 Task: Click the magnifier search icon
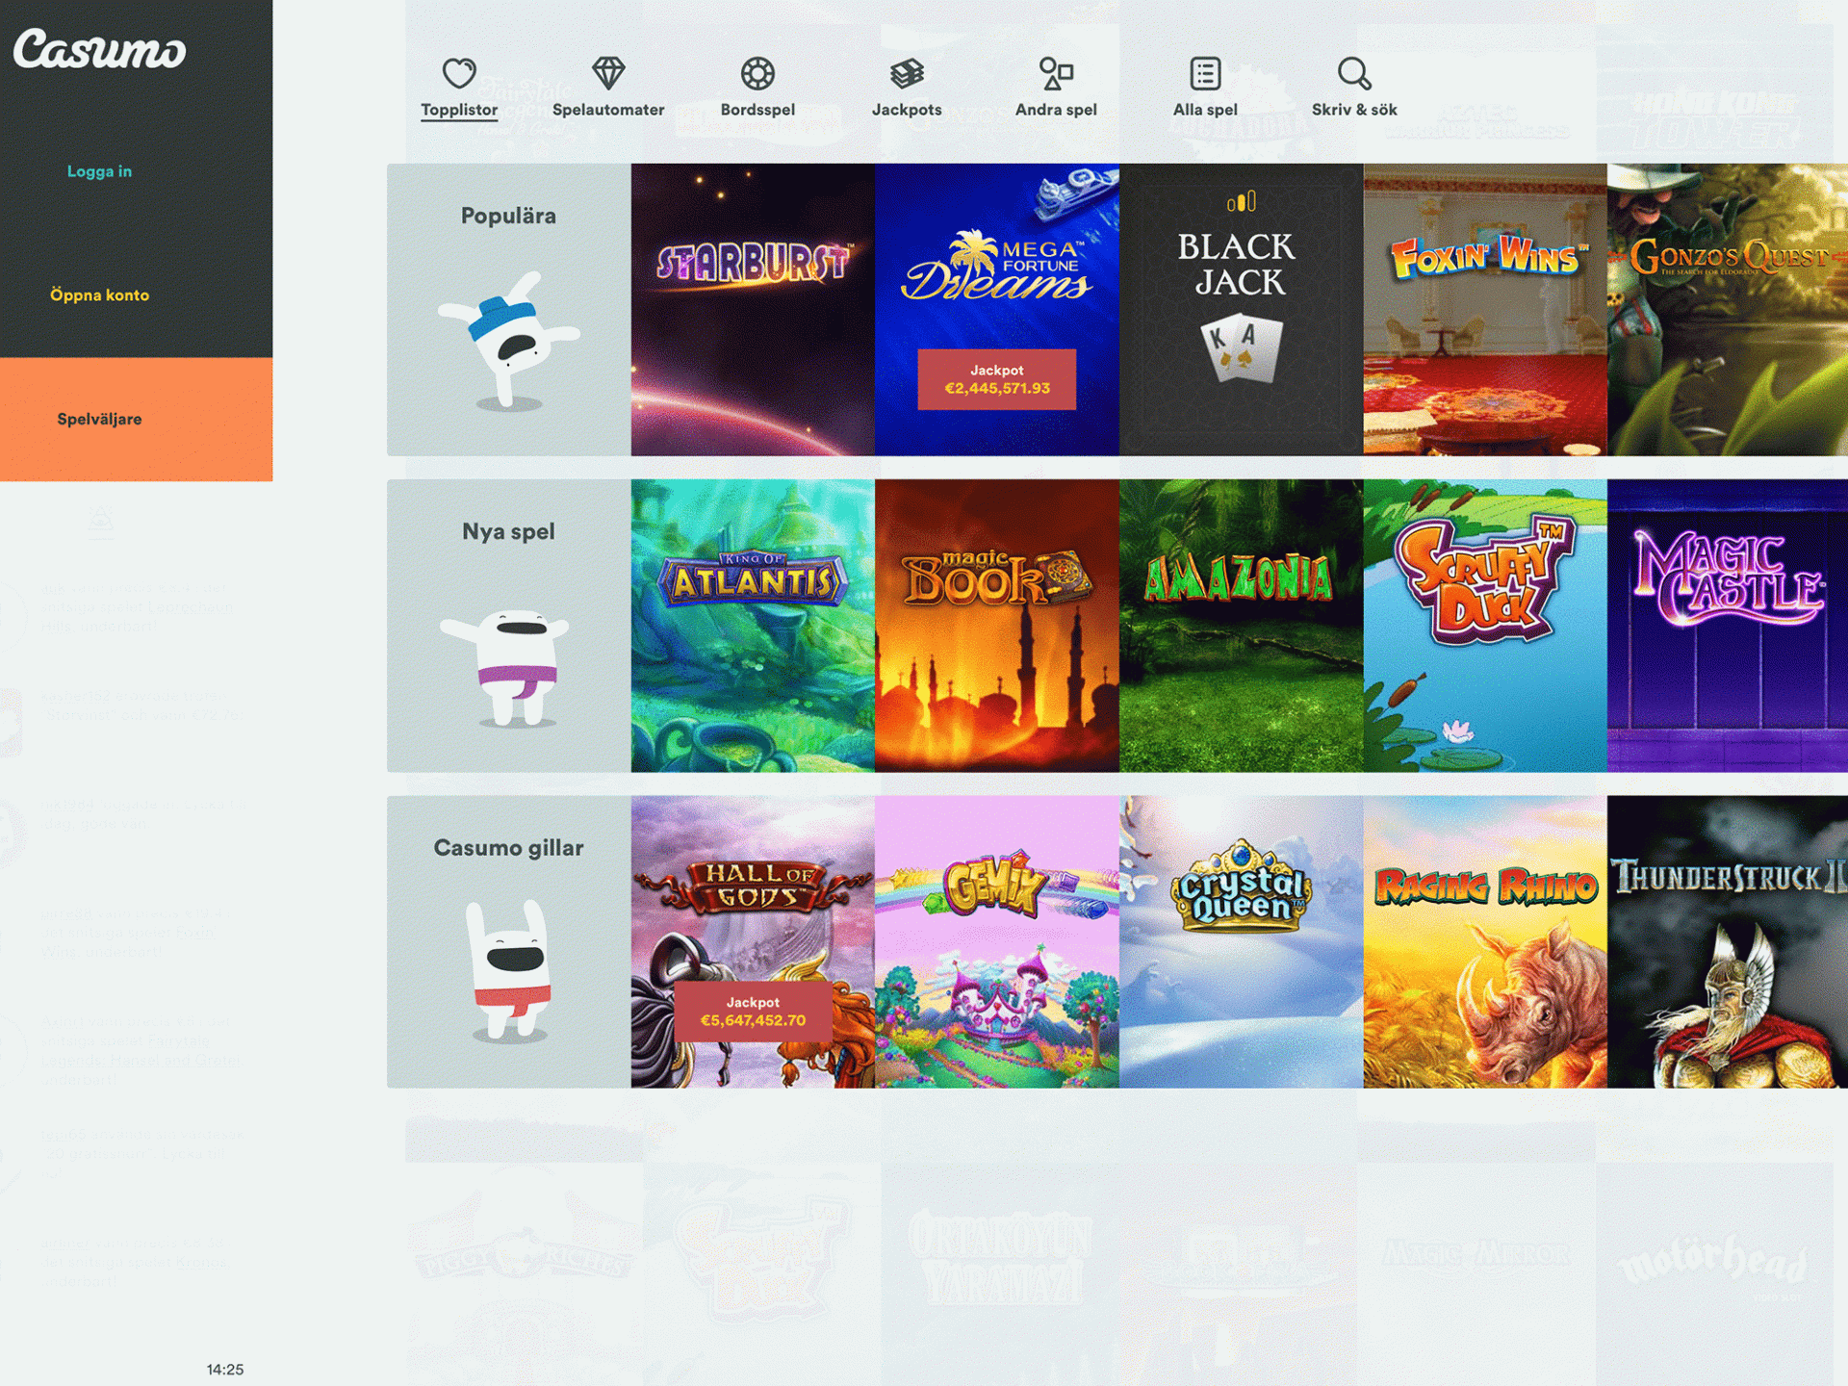pyautogui.click(x=1354, y=73)
